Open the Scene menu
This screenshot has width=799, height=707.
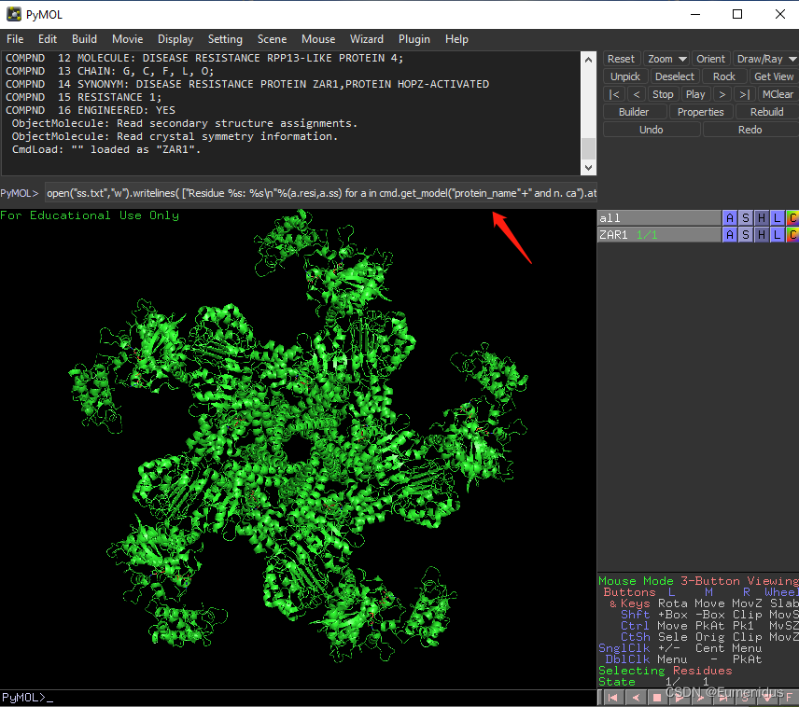coord(272,39)
